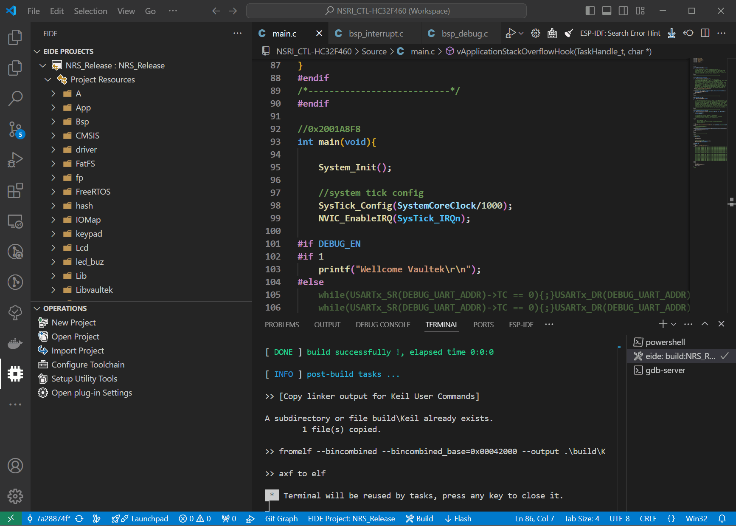736x526 pixels.
Task: Open Customize Layout options
Action: 640,11
